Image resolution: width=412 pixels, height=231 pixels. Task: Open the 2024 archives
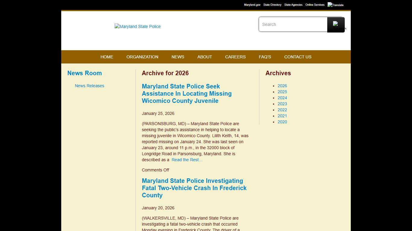tap(282, 98)
